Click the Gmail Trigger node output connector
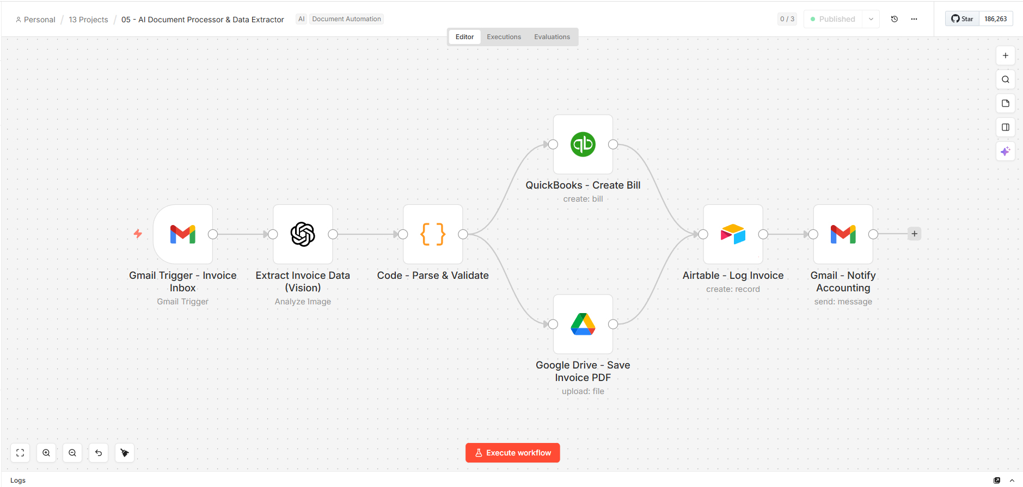Screen dimensions: 1023x487 coord(213,234)
